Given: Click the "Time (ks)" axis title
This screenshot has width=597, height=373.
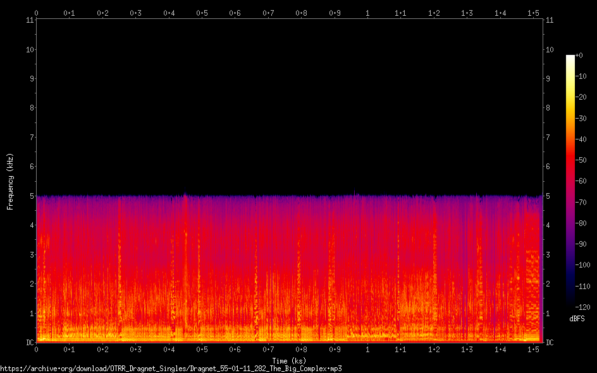Looking at the screenshot, I should pos(289,359).
